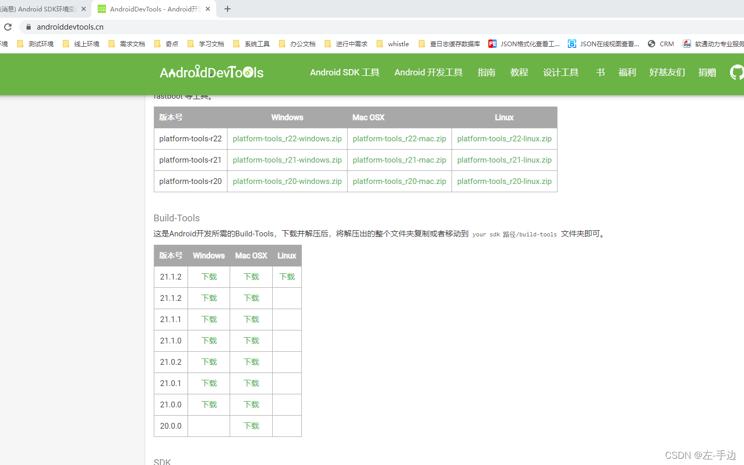Viewport: 744px width, 465px height.
Task: Open the 捐赠 nav item
Action: (707, 72)
